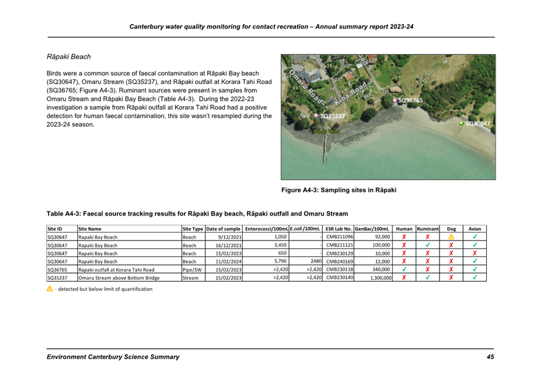Click the Rāpaki Beach section heading
This screenshot has width=542, height=383.
click(x=68, y=57)
